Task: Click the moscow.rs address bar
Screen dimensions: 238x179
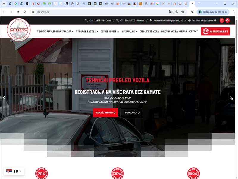Action: (x=89, y=12)
